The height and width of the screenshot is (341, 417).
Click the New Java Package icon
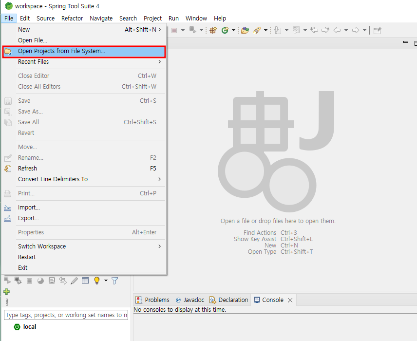(x=213, y=30)
